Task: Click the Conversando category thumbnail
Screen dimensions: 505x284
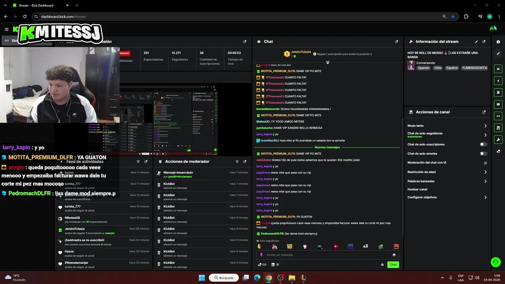Action: click(x=411, y=65)
